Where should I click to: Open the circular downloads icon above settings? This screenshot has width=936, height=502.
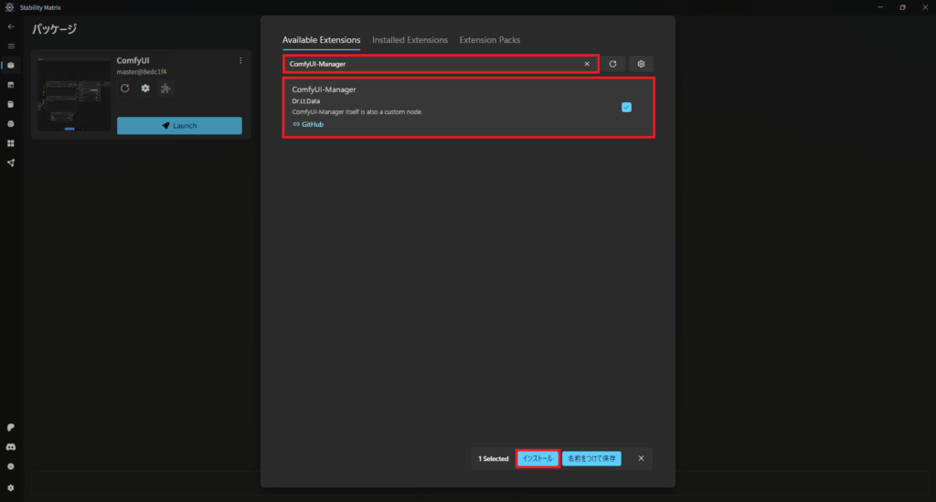click(11, 466)
